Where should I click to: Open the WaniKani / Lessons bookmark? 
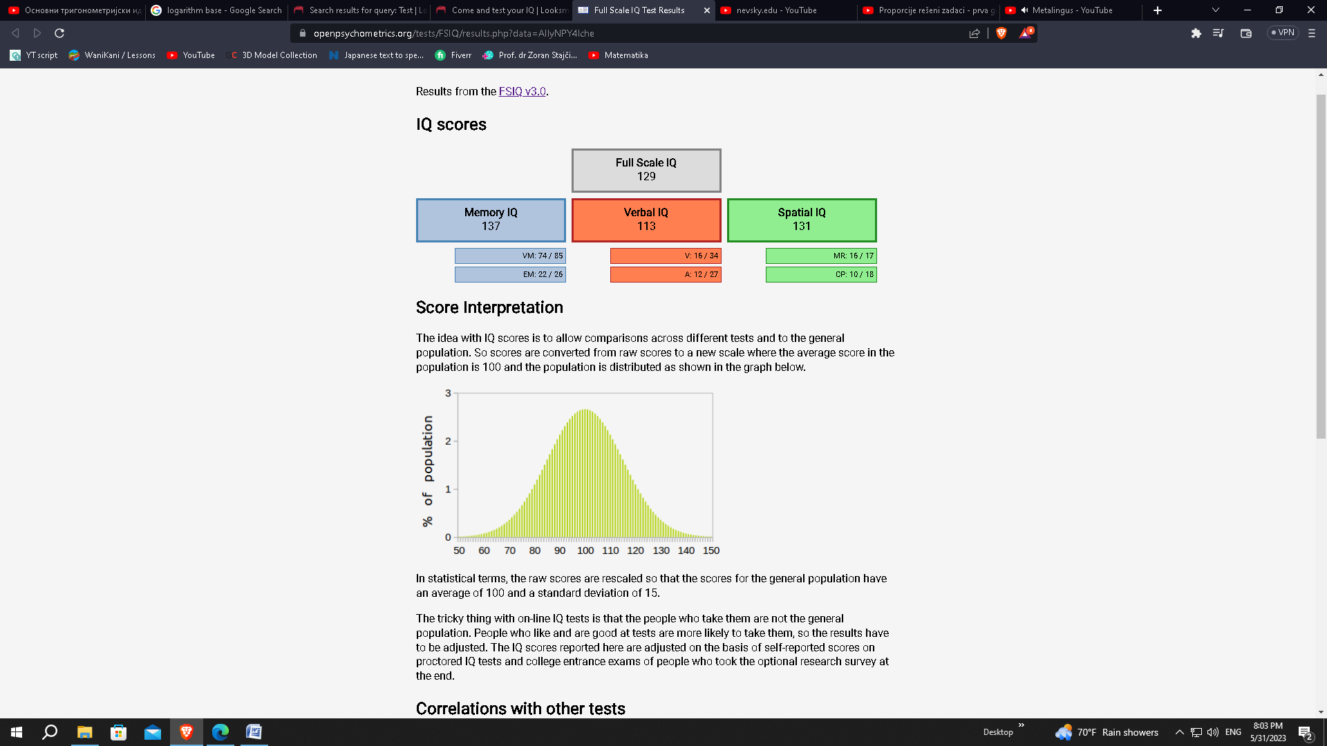(x=112, y=55)
